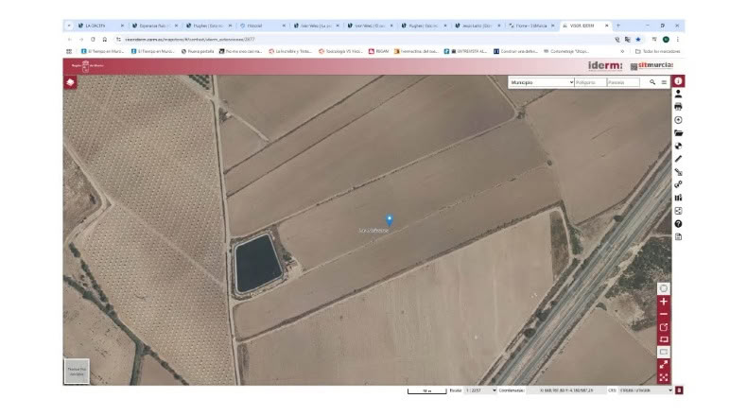Reload the page with the refresh button
The height and width of the screenshot is (416, 747).
pos(93,40)
